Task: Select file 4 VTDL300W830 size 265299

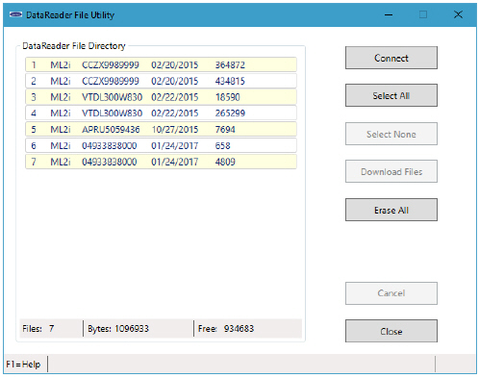Action: 161,113
